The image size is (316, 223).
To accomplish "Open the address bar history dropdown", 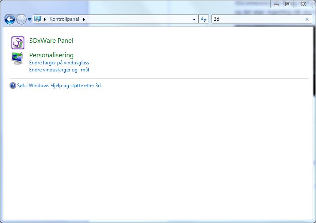I will pyautogui.click(x=194, y=19).
